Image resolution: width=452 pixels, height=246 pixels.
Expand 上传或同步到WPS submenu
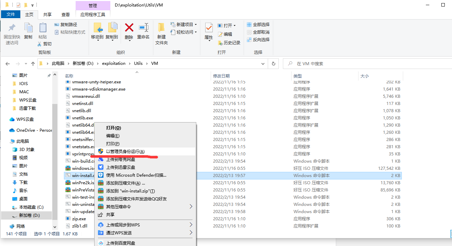[x=145, y=225]
